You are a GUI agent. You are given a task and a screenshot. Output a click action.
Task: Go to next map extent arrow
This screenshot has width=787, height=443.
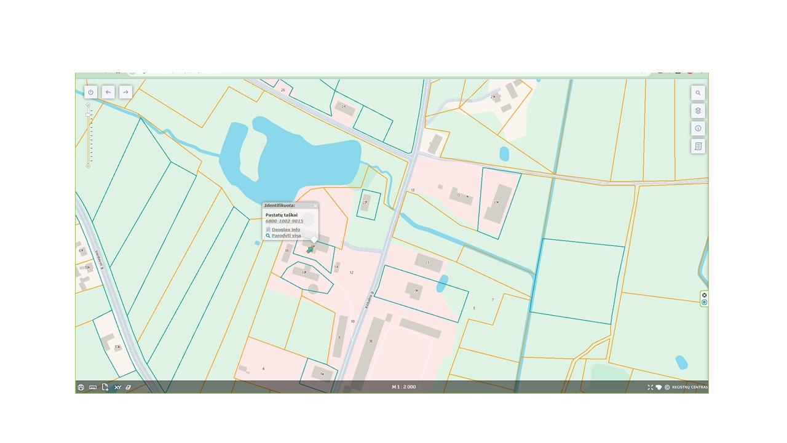125,92
